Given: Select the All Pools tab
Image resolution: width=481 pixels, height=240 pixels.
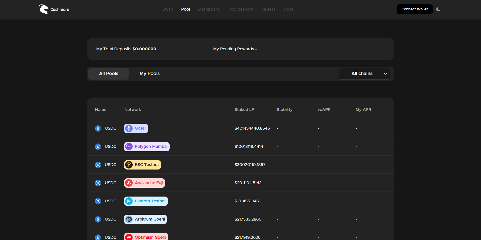Looking at the screenshot, I should click(109, 74).
